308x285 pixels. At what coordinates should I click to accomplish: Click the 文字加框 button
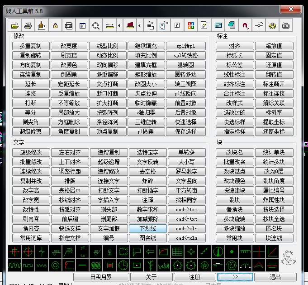[109, 228]
